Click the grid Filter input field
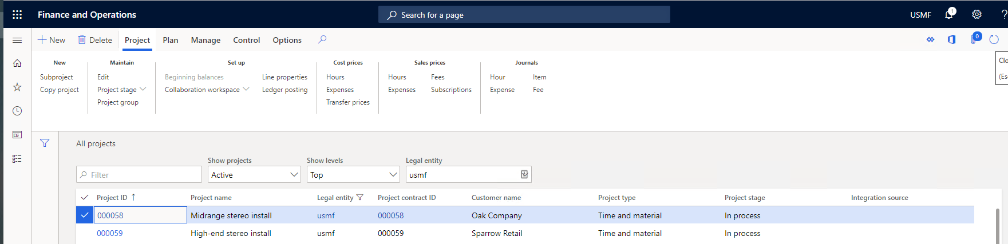The height and width of the screenshot is (244, 1008). [139, 175]
